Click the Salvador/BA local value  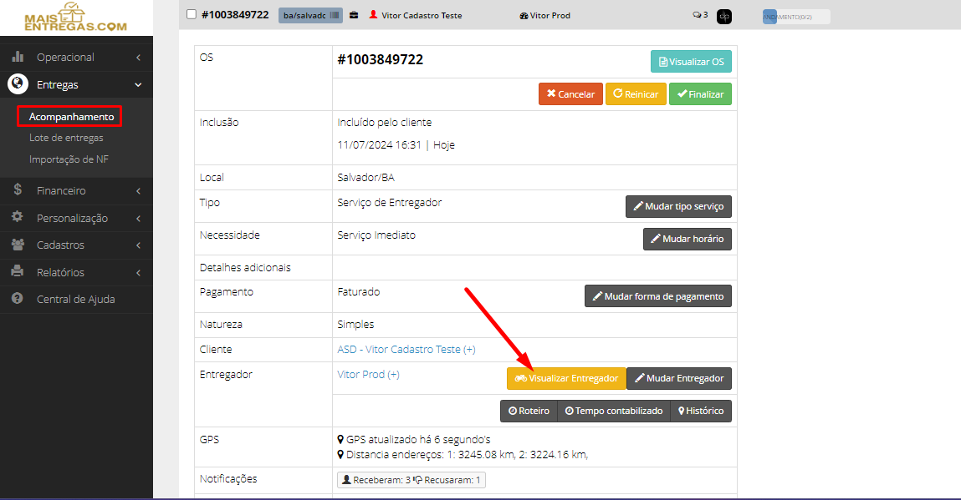(365, 178)
